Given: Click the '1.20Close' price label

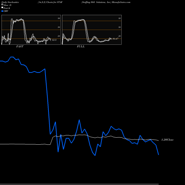Looking at the screenshot, I should 167,140.
